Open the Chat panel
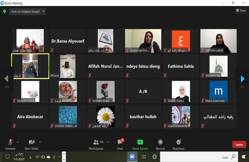The image size is (249, 162). click(x=120, y=144)
